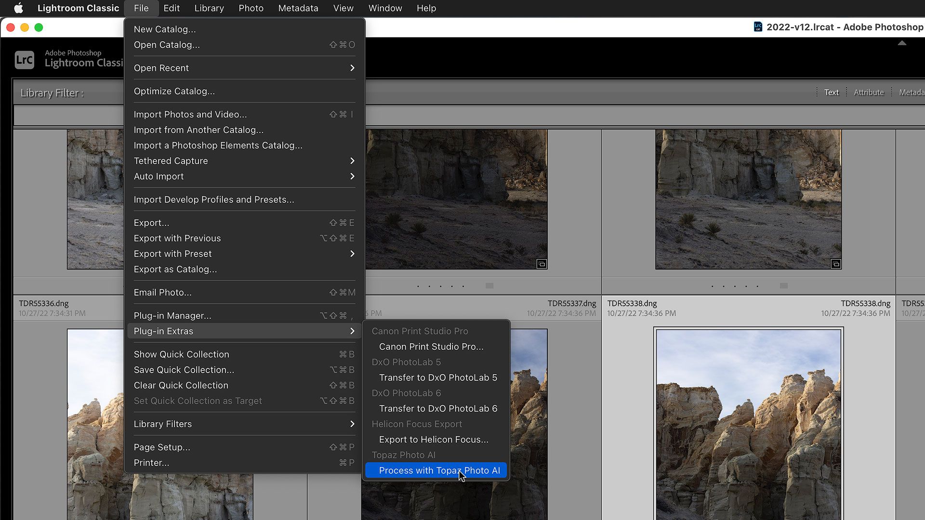Select Transfer to DxO PhotoLab 6
This screenshot has height=520, width=925.
437,408
